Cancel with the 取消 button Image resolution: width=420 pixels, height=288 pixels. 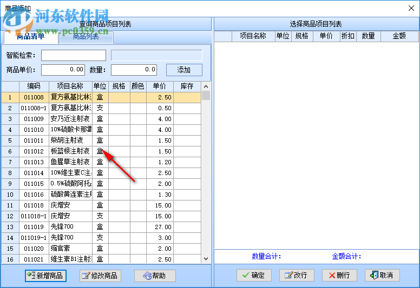(382, 275)
